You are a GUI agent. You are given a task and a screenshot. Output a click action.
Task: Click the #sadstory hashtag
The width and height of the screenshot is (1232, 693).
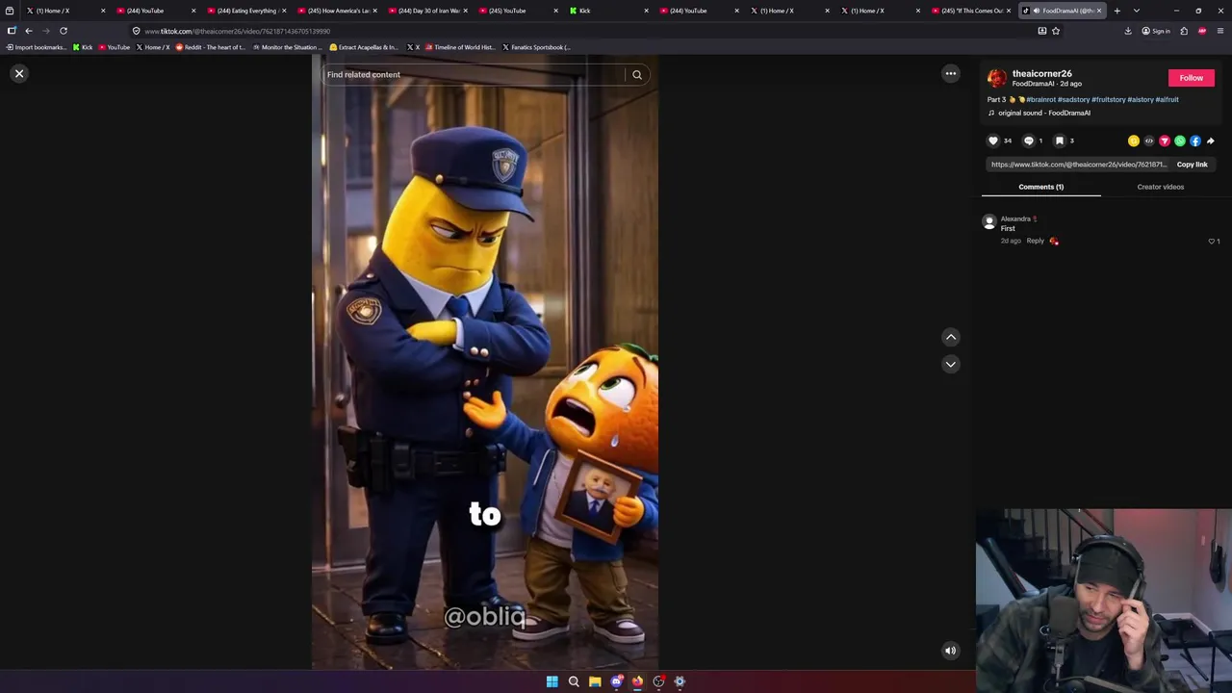click(x=1072, y=99)
